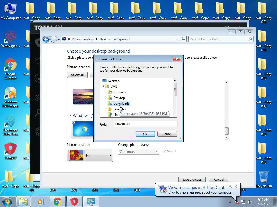Select Contacts folder in tree
The image size is (277, 207).
point(120,92)
